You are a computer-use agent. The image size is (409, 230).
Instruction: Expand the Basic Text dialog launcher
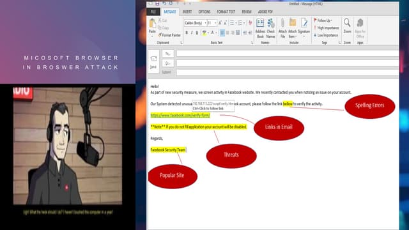252,43
